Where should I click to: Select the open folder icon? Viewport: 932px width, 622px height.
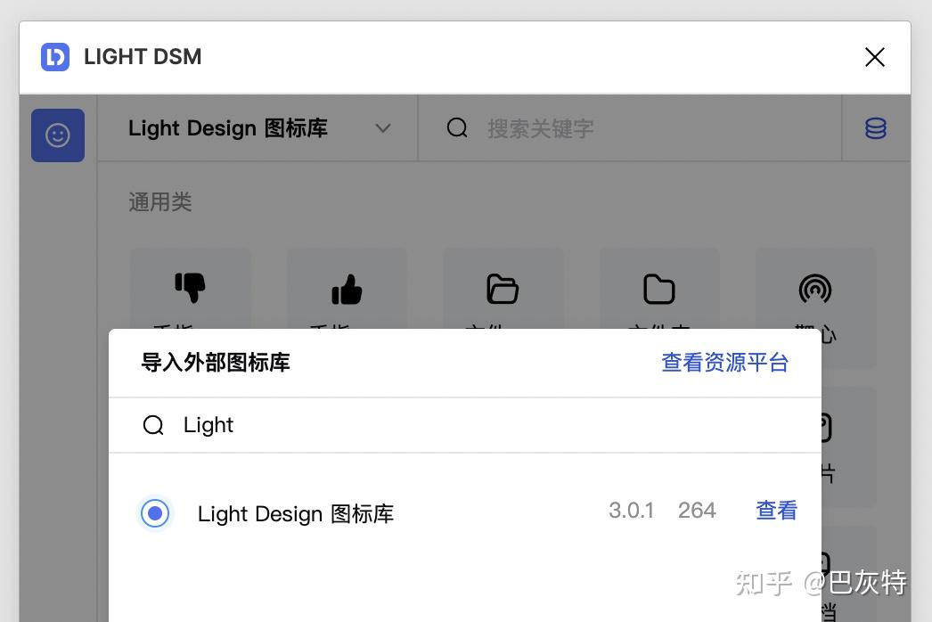[503, 289]
